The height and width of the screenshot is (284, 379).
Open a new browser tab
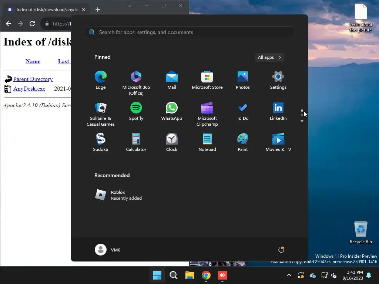(x=98, y=9)
